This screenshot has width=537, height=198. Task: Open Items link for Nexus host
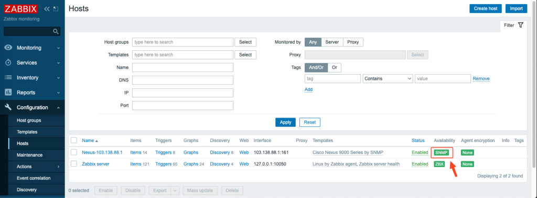coord(136,152)
